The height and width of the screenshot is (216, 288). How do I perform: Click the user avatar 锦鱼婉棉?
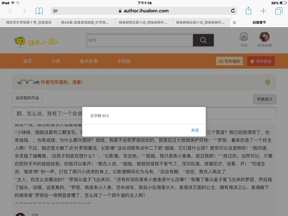click(264, 37)
